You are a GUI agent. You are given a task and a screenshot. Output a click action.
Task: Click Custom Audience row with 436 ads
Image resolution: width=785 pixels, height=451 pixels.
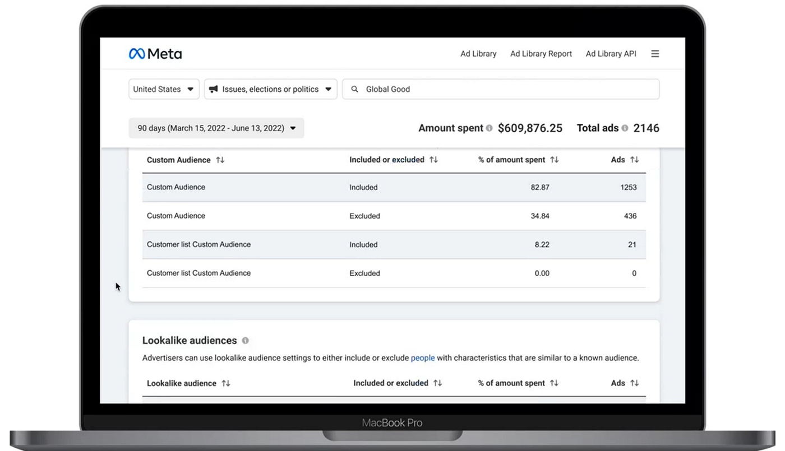[394, 216]
